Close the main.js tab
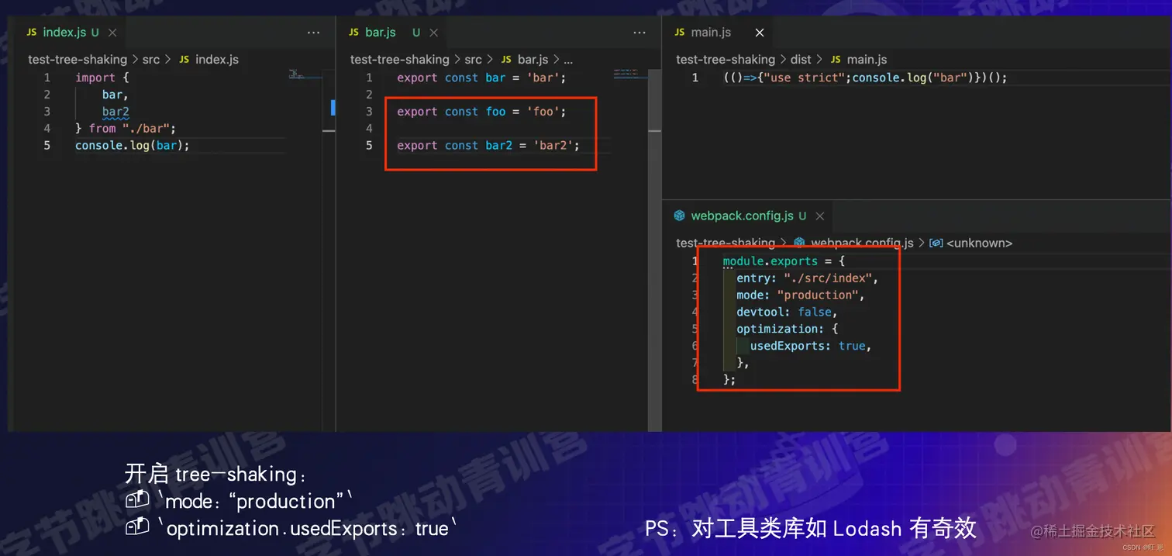 [760, 33]
